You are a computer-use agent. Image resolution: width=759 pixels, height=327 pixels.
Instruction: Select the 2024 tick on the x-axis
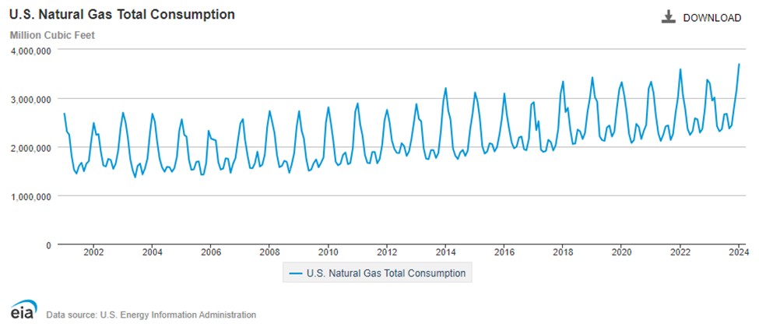pyautogui.click(x=739, y=252)
